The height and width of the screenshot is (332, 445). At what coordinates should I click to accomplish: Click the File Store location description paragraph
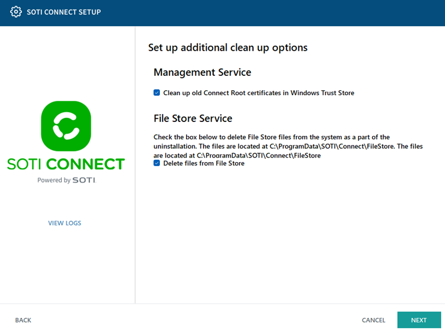click(288, 146)
